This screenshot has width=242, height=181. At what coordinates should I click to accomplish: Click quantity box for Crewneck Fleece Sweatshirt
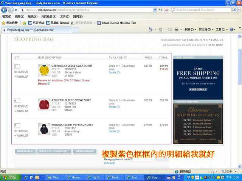click(x=17, y=66)
